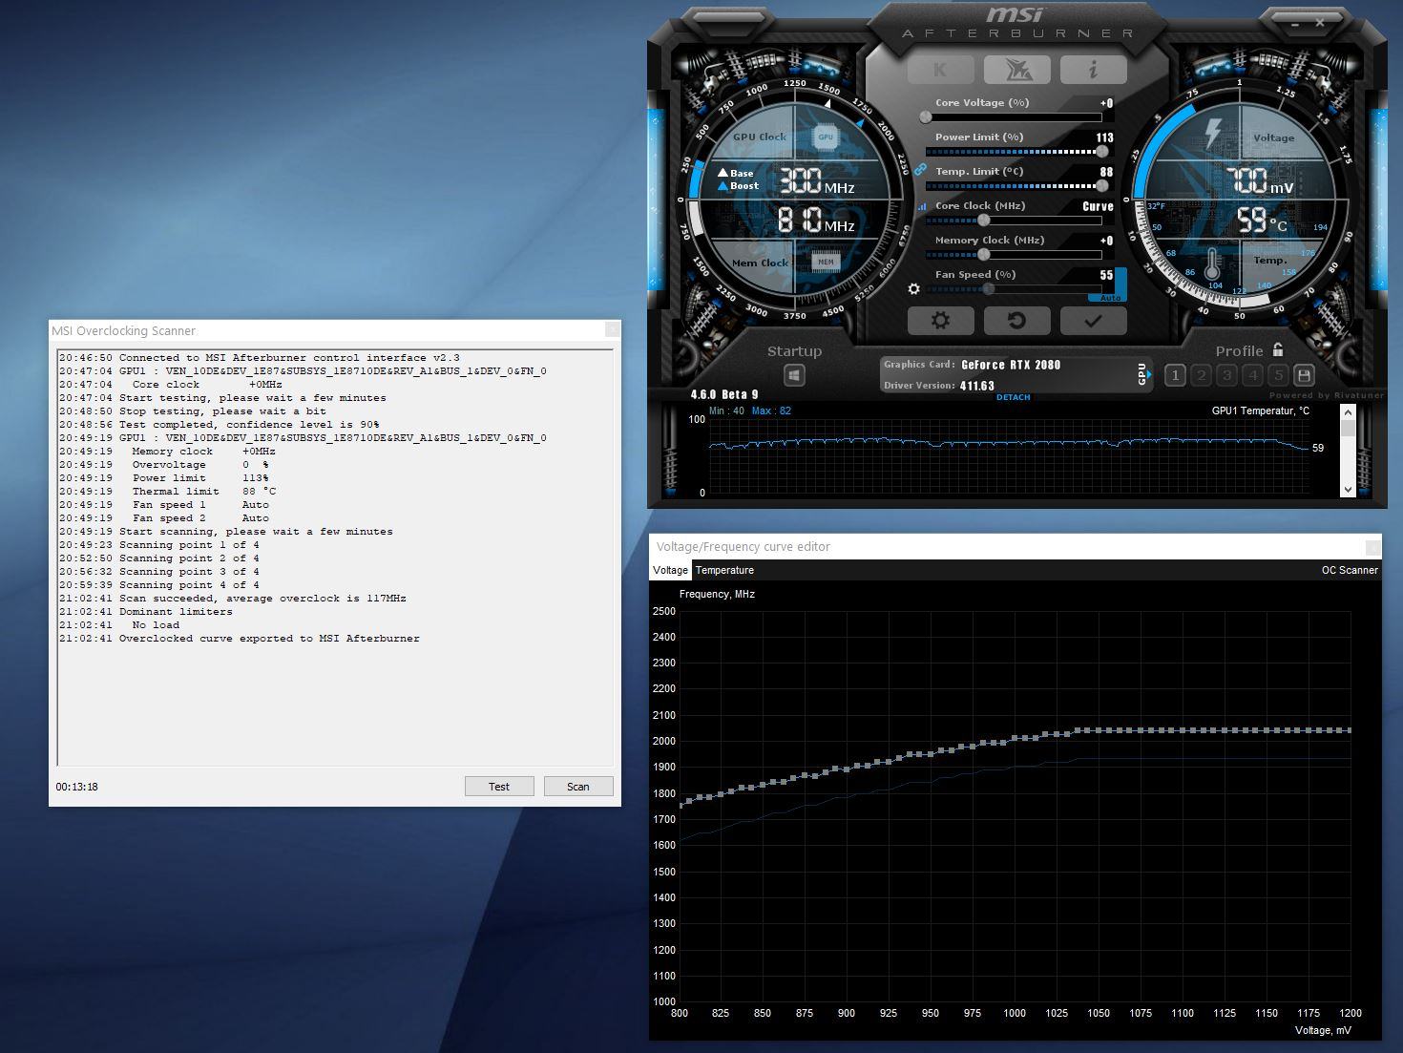Click the Save profile floppy disk icon
Screen dimensions: 1403x1053
point(1304,375)
